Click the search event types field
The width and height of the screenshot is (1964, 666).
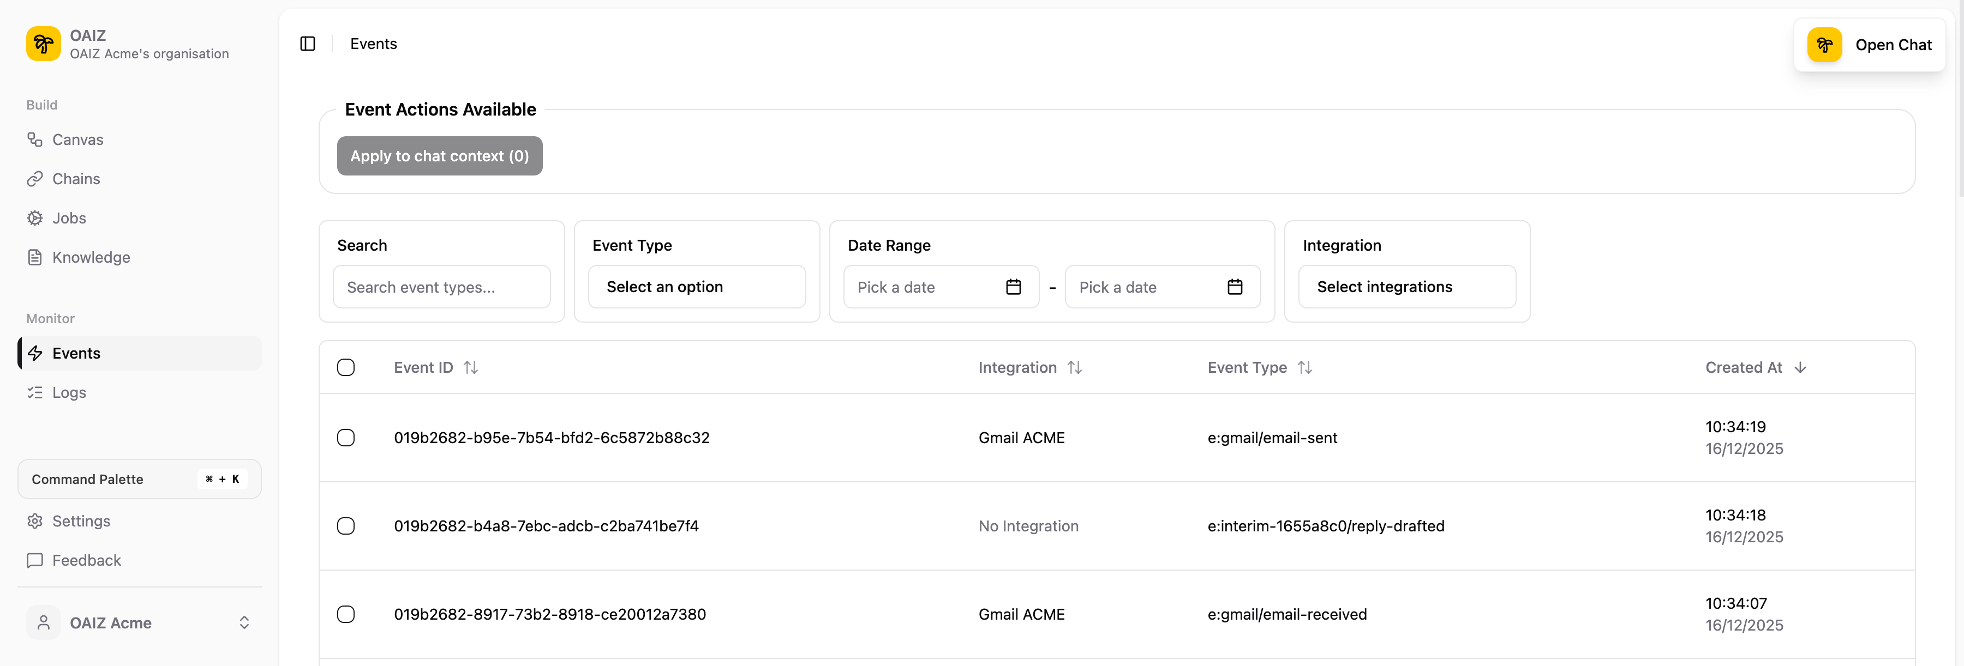click(441, 287)
